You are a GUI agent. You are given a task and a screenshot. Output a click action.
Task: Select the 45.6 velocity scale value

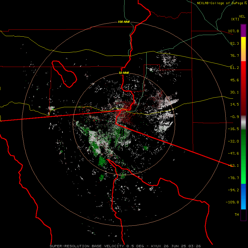234,80
